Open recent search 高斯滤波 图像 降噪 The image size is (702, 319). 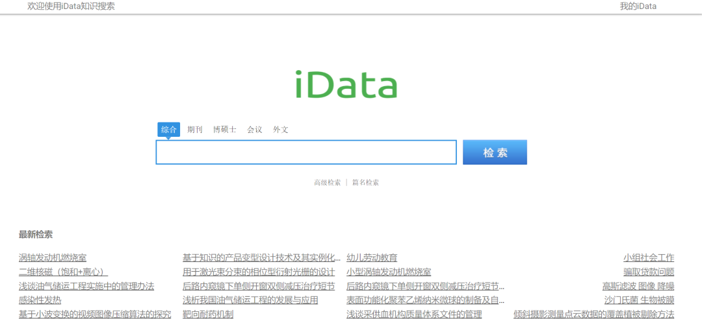pyautogui.click(x=638, y=287)
